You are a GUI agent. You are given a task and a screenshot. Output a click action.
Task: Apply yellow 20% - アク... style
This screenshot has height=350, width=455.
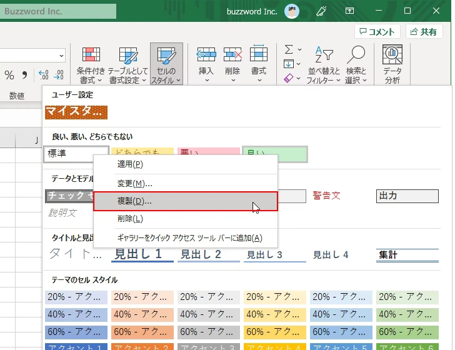click(x=275, y=297)
